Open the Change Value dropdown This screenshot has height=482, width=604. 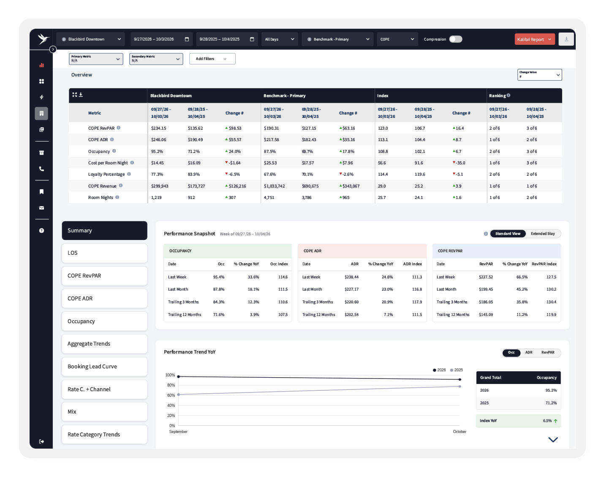(x=540, y=75)
